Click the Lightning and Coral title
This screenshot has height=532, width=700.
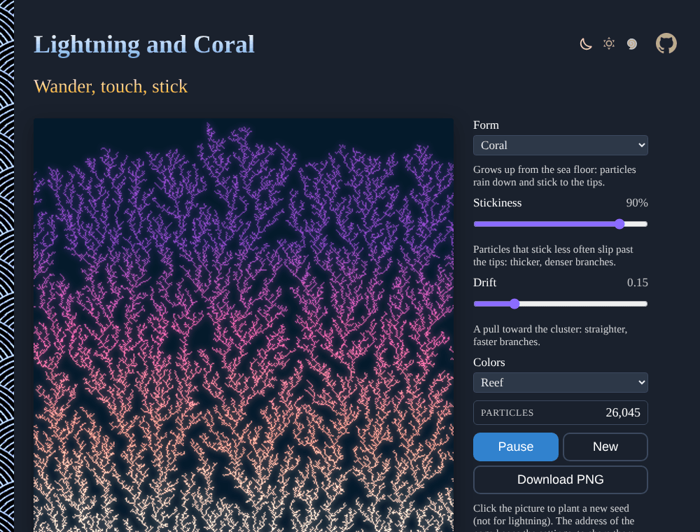click(144, 45)
